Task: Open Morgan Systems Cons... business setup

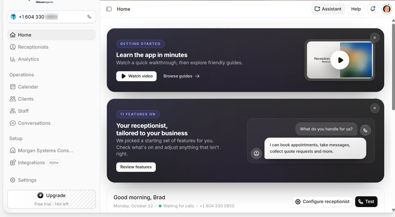Action: click(x=51, y=151)
